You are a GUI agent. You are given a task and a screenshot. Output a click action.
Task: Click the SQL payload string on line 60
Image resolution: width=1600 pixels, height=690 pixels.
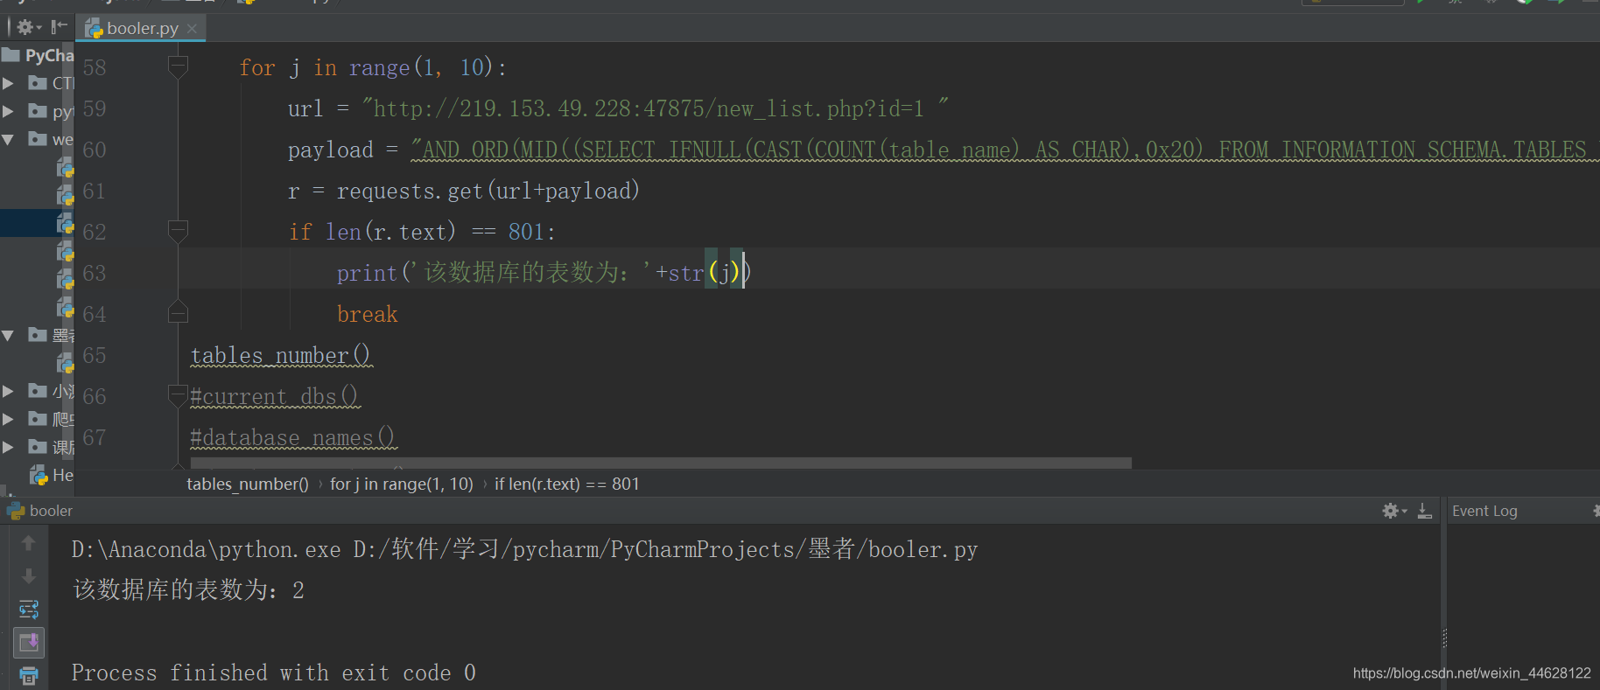pyautogui.click(x=1005, y=150)
